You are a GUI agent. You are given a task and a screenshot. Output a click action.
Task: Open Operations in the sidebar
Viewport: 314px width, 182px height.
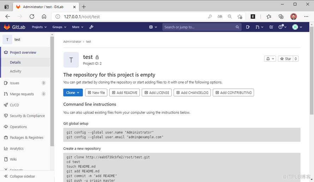[25, 127]
